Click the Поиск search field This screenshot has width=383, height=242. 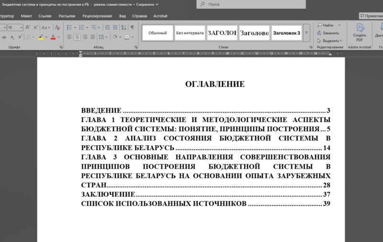click(251, 4)
